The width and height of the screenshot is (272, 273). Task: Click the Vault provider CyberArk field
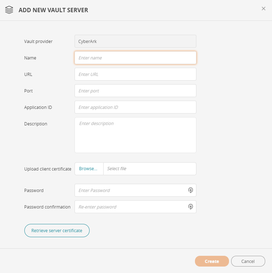[x=135, y=41]
